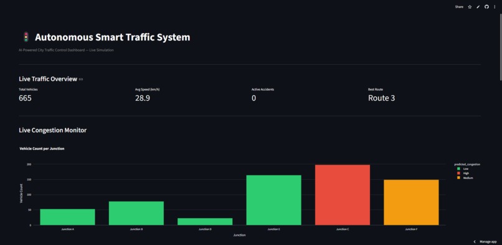Click the Junction A axis label
The image size is (502, 245).
point(67,229)
